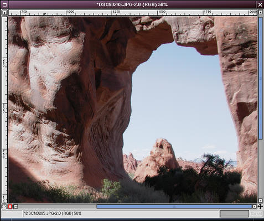Click the 500 mark on the vertical ruler

[x=4, y=108]
